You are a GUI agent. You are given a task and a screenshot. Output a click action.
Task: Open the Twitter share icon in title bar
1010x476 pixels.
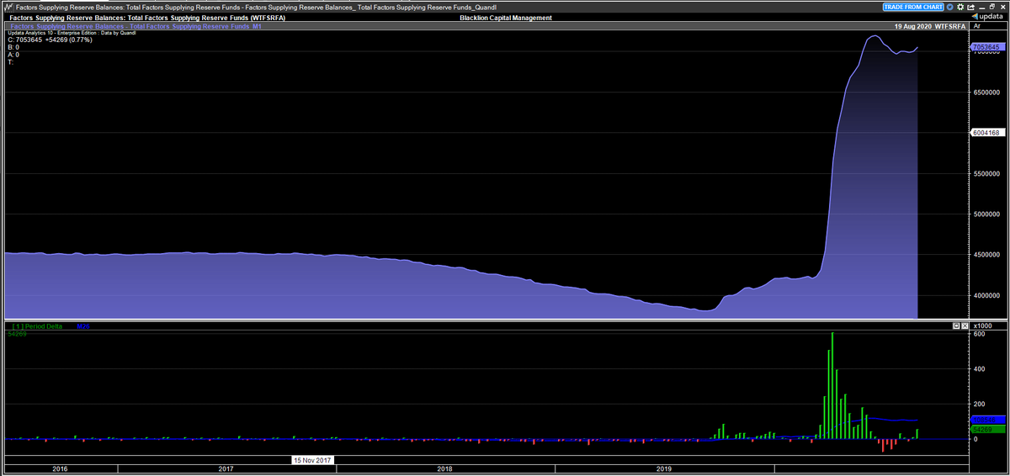(x=950, y=7)
